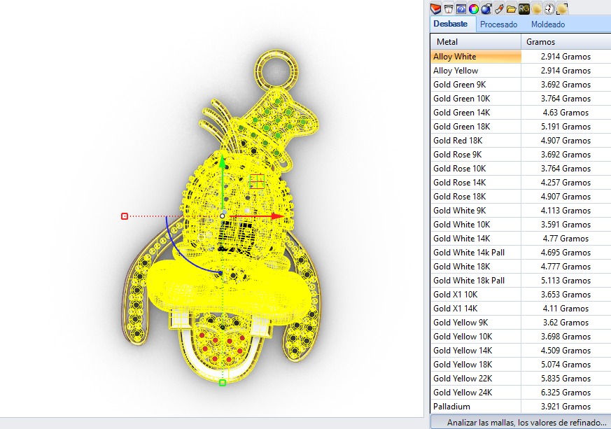Select the Gold White 9K row
This screenshot has width=611, height=429.
pos(521,211)
